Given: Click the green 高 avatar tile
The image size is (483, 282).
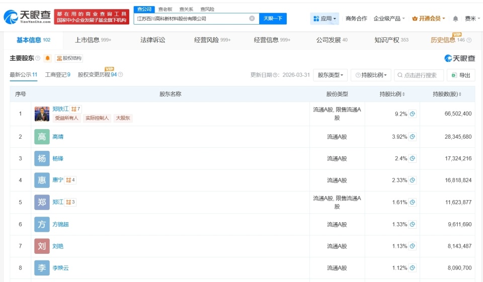Looking at the screenshot, I should [x=42, y=137].
